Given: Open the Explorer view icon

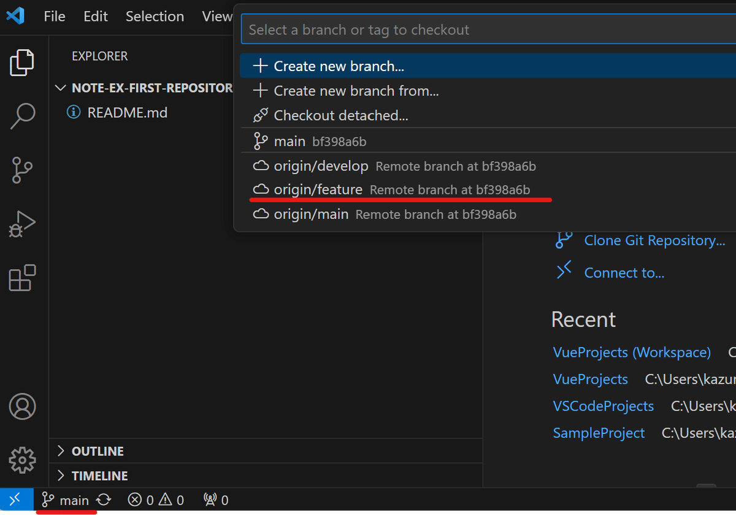Looking at the screenshot, I should click(22, 62).
